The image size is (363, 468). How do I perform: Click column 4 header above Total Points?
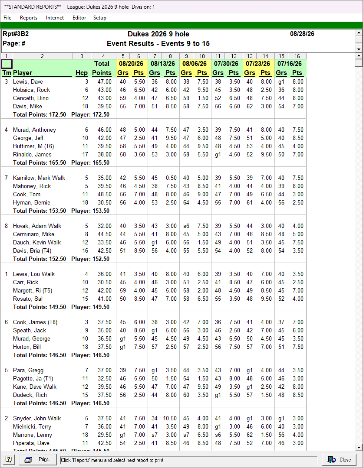(103, 56)
